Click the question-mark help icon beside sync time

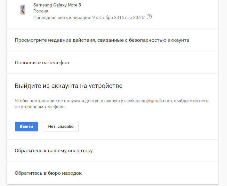click(149, 17)
